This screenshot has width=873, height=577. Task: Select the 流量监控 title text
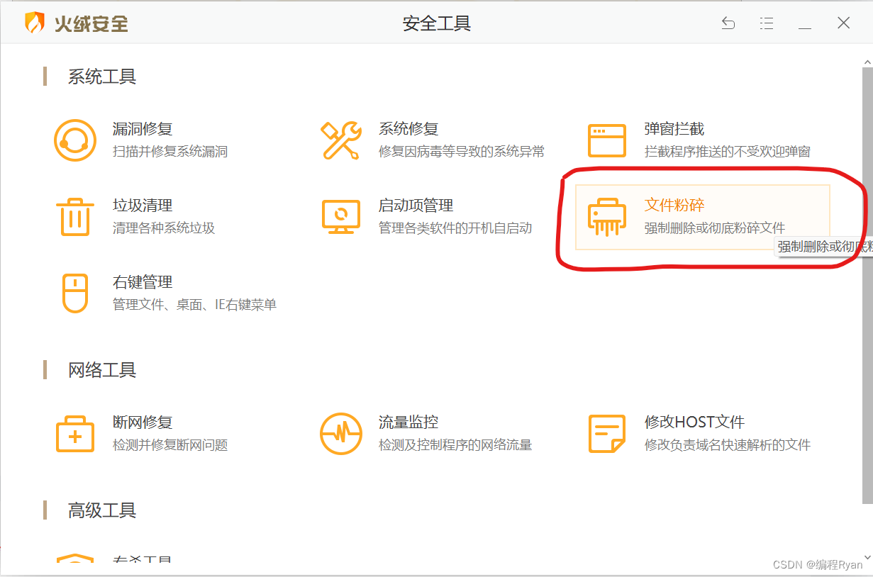[x=408, y=422]
